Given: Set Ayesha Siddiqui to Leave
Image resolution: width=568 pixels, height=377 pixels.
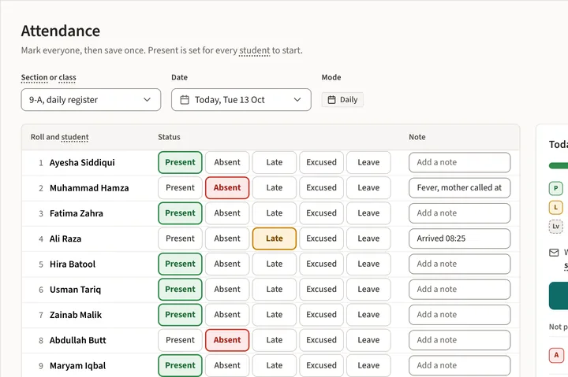Looking at the screenshot, I should coord(368,162).
